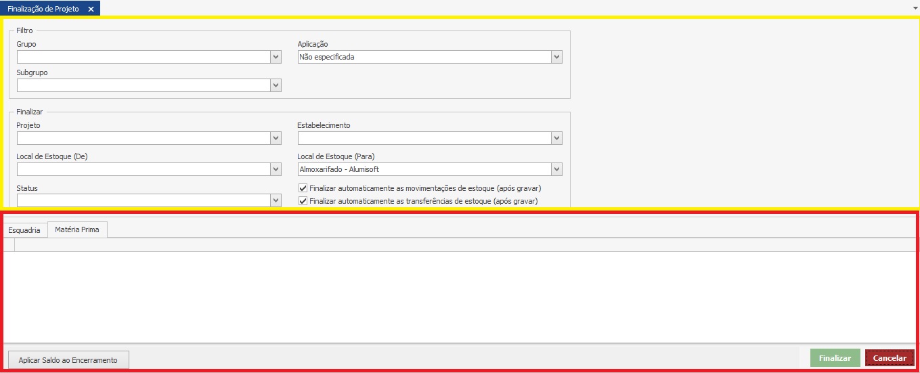The height and width of the screenshot is (373, 920).
Task: Close the Finalização de Projeto tab
Action: click(x=91, y=9)
